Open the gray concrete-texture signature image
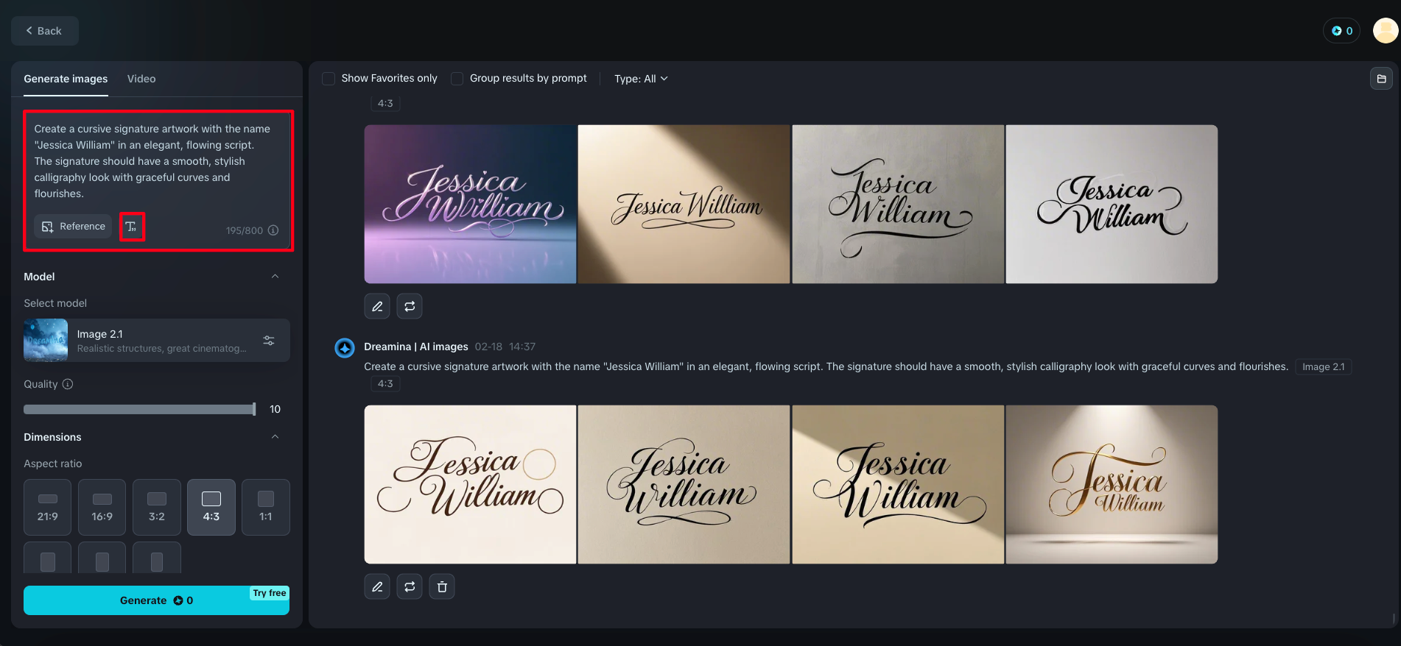1401x646 pixels. click(x=898, y=204)
